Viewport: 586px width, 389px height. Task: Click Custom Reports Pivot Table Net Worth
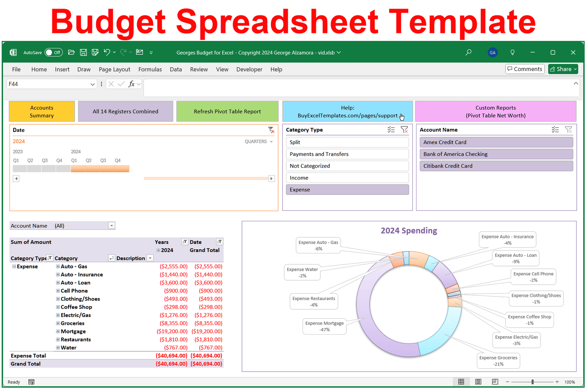496,111
